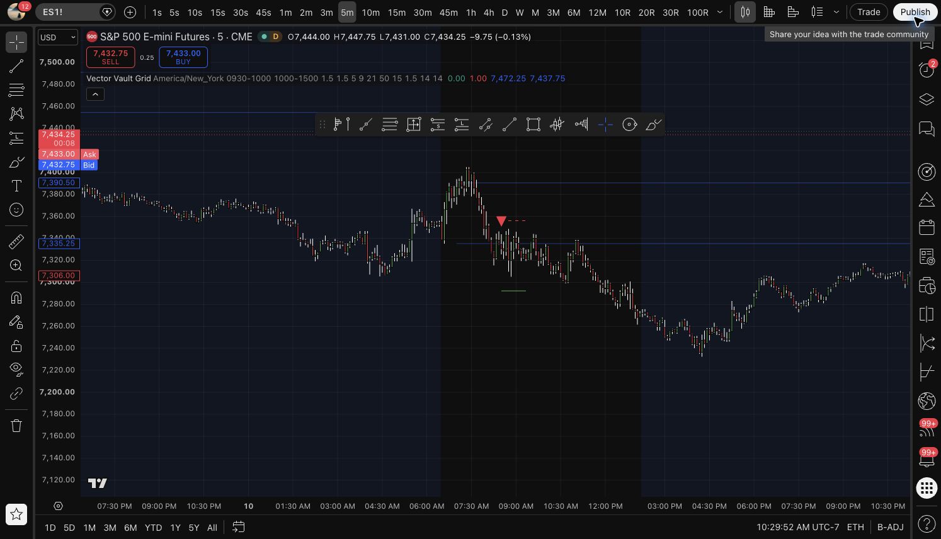Select the brush drawing tool in left sidebar
Viewport: 941px width, 539px height.
tap(16, 162)
